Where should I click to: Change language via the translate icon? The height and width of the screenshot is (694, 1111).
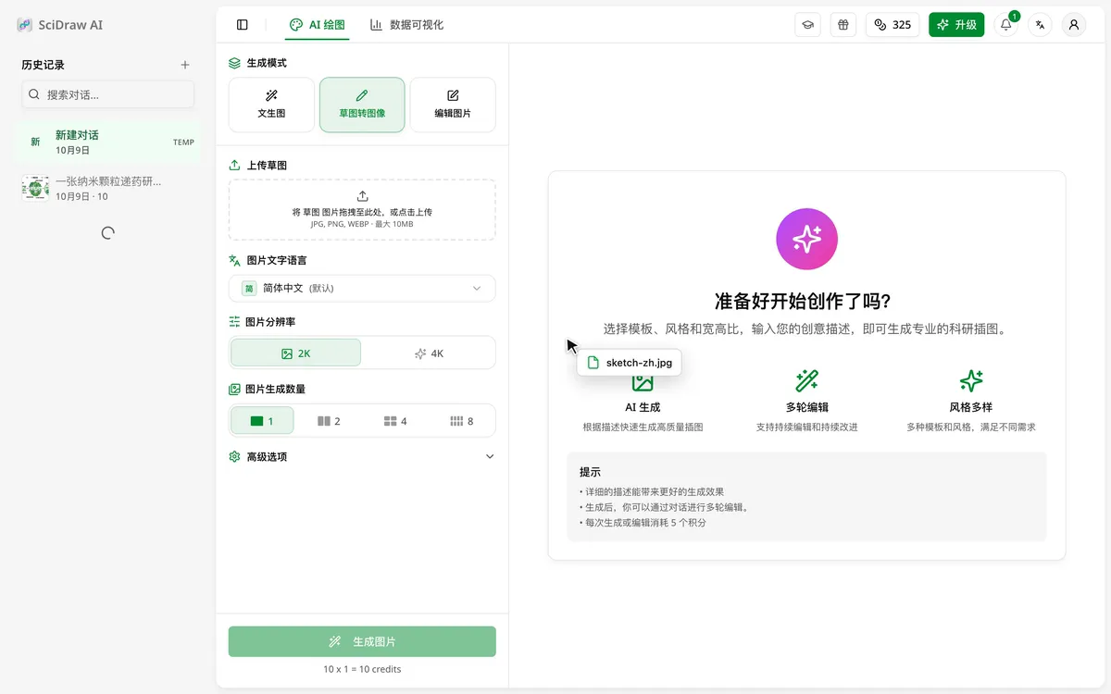click(1040, 25)
